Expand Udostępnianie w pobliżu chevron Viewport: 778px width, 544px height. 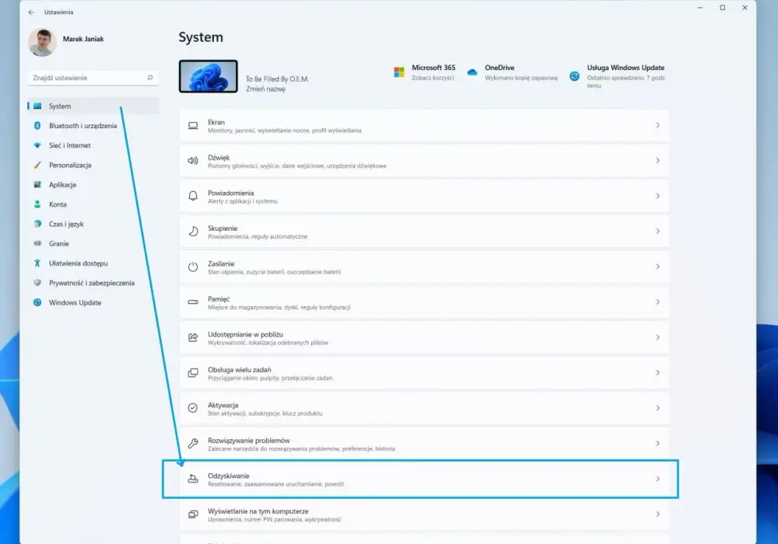coord(657,337)
